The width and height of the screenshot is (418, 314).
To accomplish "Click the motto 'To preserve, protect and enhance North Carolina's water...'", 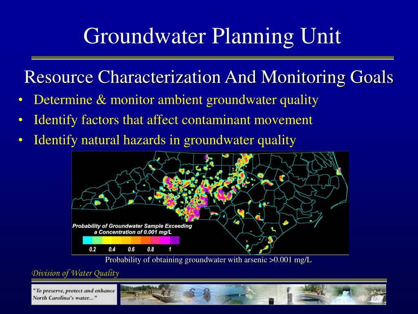I will [74, 294].
